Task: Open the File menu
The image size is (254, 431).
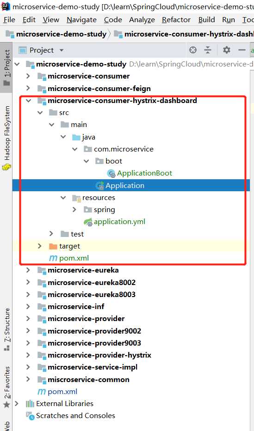Action: [9, 20]
